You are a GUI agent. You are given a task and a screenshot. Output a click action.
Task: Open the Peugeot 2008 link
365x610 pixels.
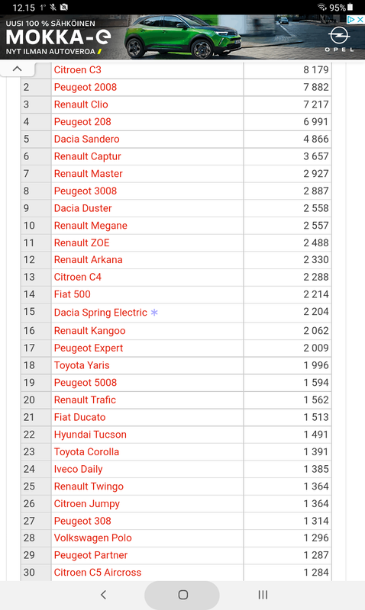pos(86,87)
